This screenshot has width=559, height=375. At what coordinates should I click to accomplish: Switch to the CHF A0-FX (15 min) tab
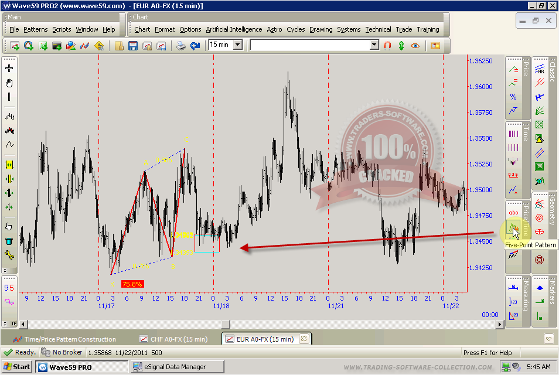pos(173,339)
